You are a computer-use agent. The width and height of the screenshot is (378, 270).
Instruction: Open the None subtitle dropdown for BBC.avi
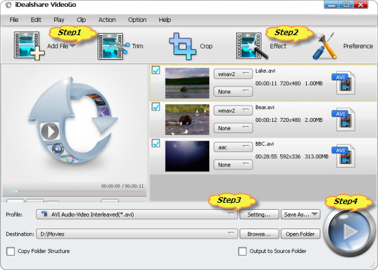click(x=233, y=165)
